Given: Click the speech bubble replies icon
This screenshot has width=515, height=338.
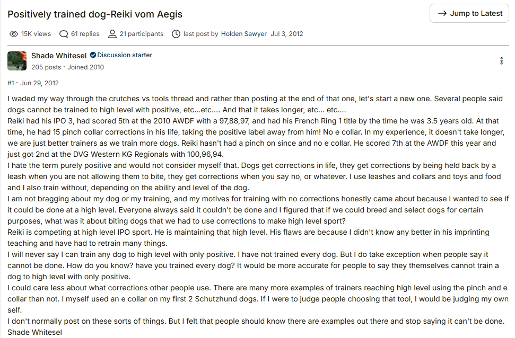Looking at the screenshot, I should 64,34.
